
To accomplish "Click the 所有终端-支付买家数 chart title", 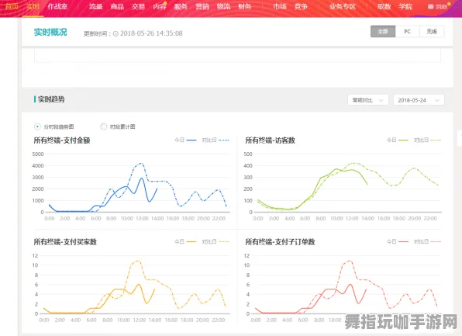I will pos(65,241).
